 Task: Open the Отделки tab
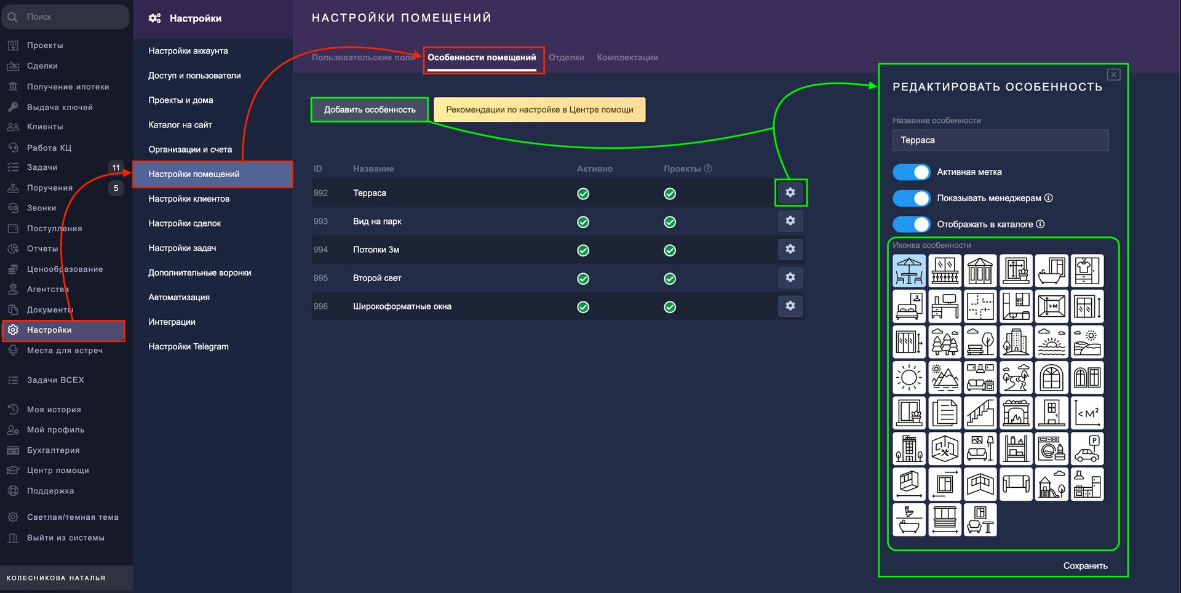(x=567, y=57)
